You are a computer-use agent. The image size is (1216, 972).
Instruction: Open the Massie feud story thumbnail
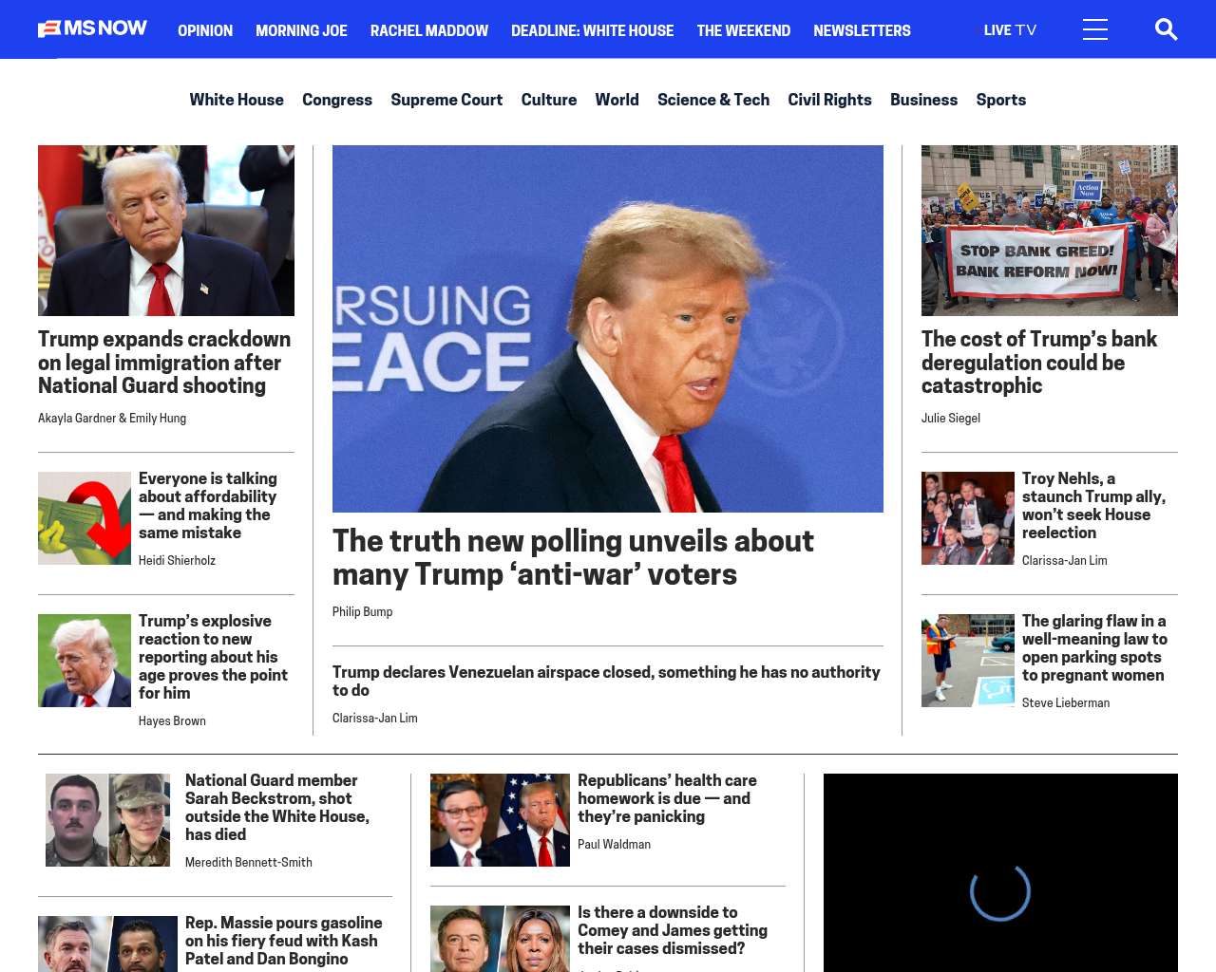tap(107, 944)
